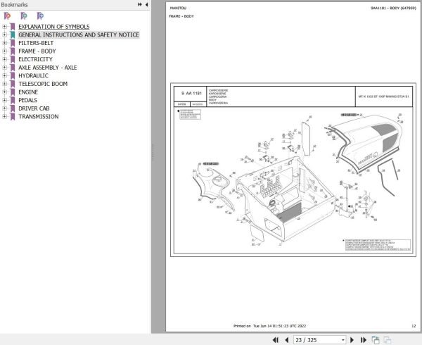422x345 pixels.
Task: Click the ribbon icon beside ELECTRICITY
Action: 13,59
